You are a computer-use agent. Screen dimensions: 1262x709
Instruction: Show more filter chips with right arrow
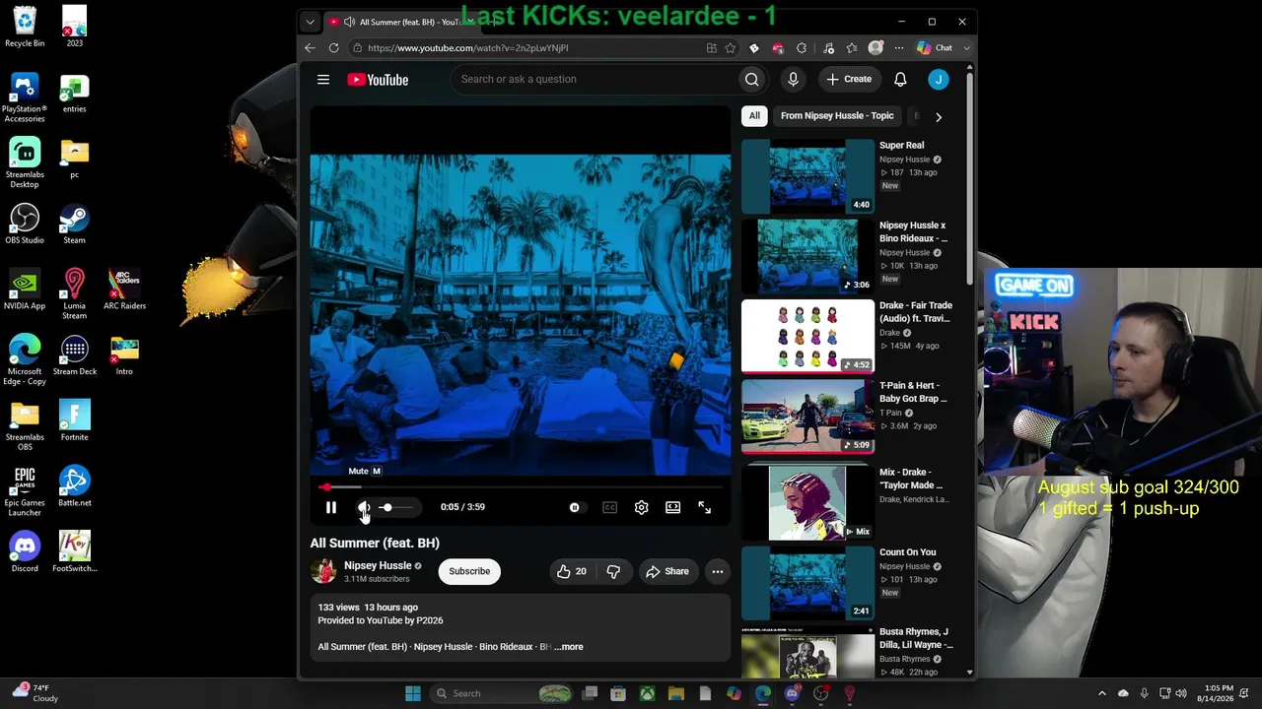(x=939, y=117)
